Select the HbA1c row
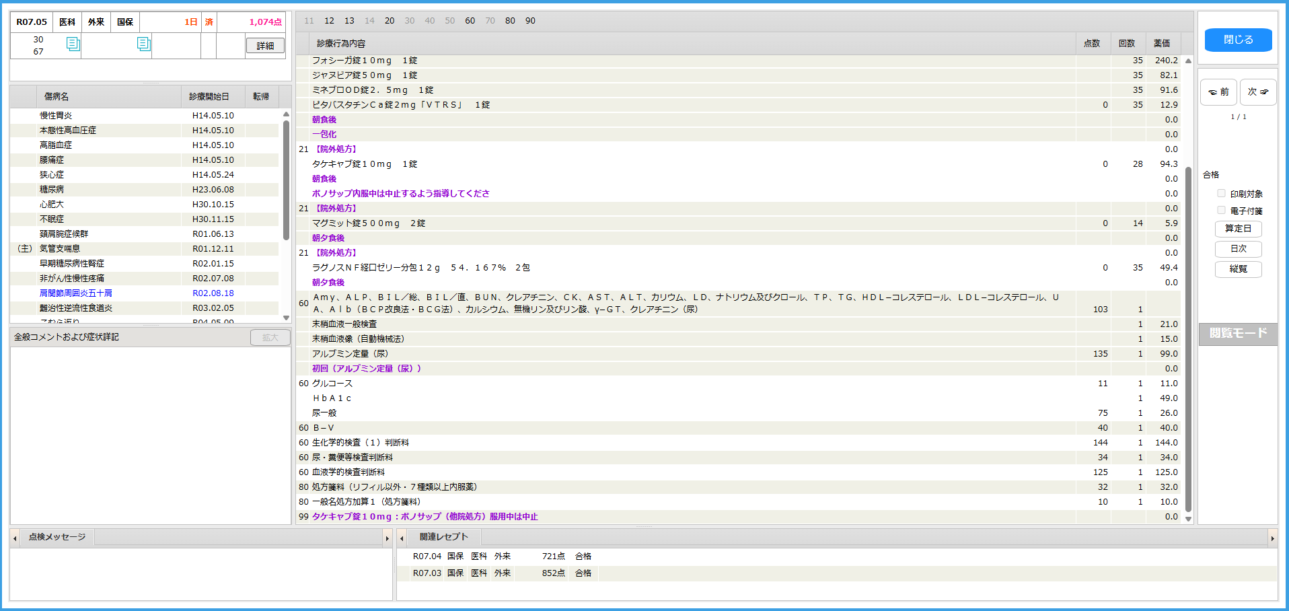1289x611 pixels. click(x=738, y=398)
